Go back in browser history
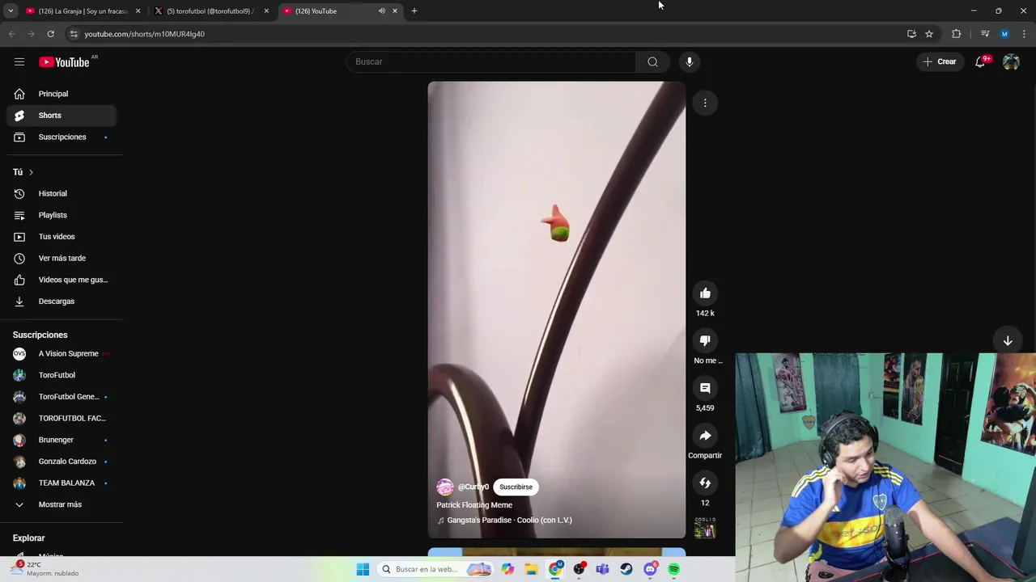 [11, 34]
